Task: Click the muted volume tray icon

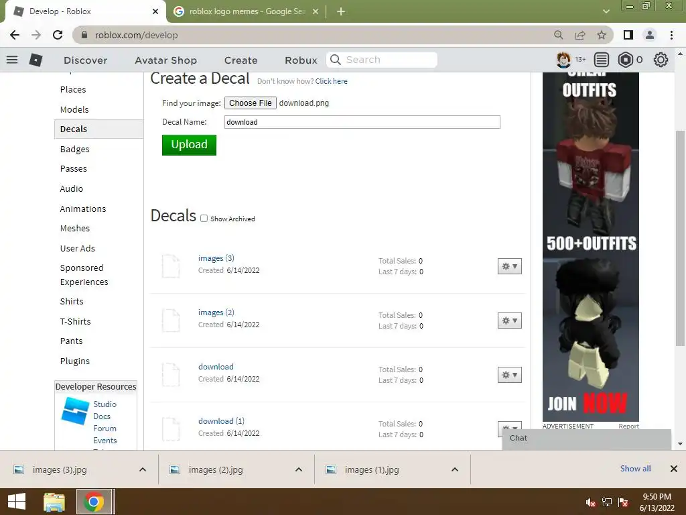Action: click(591, 502)
